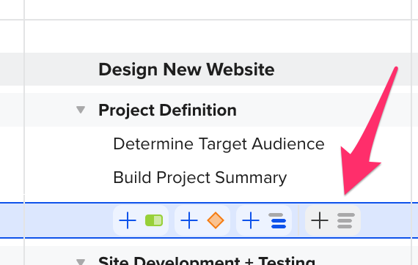This screenshot has width=418, height=265.
Task: Click the add group button with blue lines
Action: [264, 220]
